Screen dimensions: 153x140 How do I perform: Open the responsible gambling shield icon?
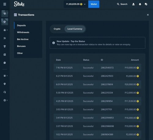pos(5,84)
